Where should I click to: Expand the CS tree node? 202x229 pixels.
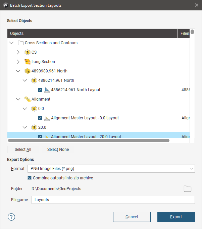[18, 52]
